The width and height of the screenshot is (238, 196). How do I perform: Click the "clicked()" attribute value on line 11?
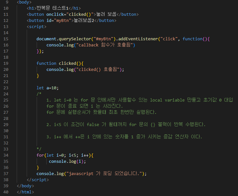click(80, 15)
